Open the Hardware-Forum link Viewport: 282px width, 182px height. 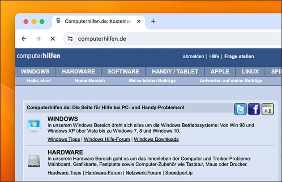click(103, 173)
